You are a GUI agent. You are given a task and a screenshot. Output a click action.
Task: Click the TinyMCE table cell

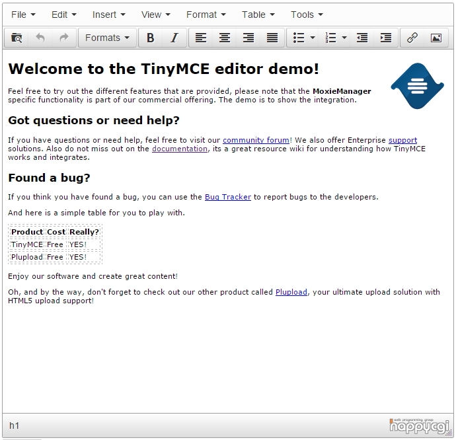pyautogui.click(x=27, y=244)
